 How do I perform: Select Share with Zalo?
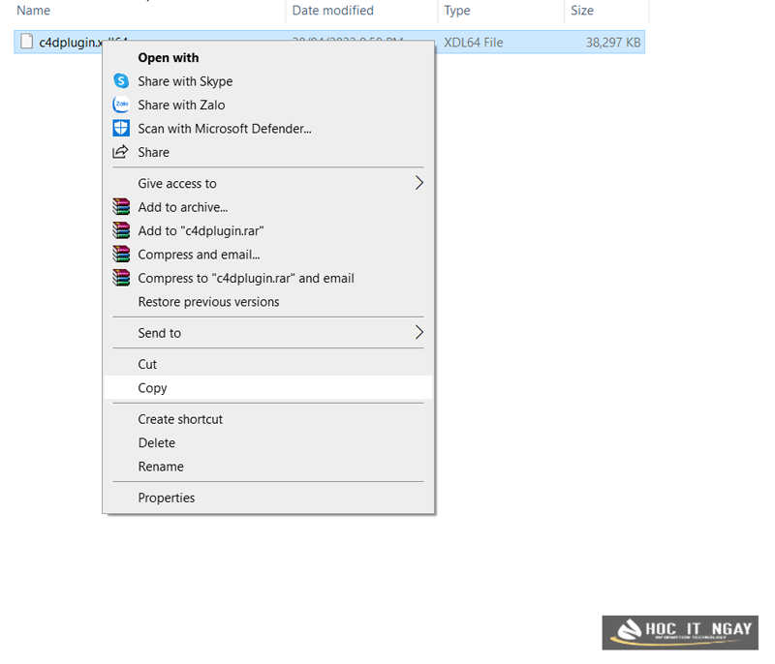point(268,106)
